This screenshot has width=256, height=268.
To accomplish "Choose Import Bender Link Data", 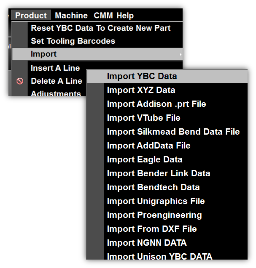I will [158, 173].
